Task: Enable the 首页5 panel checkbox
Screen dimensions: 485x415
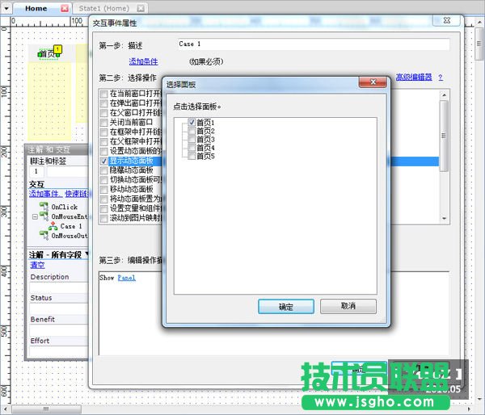Action: pyautogui.click(x=192, y=156)
